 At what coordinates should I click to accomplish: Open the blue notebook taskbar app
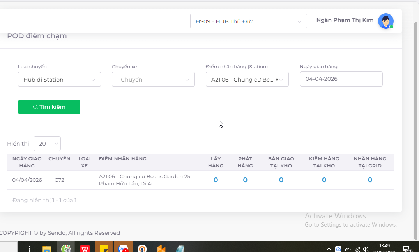point(180,248)
